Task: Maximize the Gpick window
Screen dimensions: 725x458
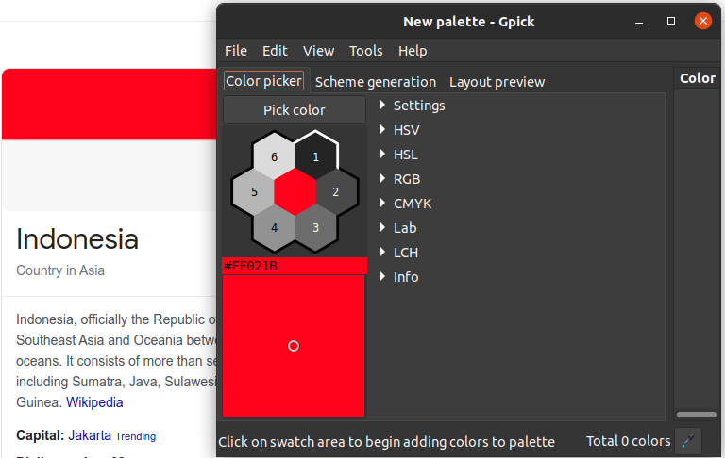Action: pyautogui.click(x=671, y=22)
